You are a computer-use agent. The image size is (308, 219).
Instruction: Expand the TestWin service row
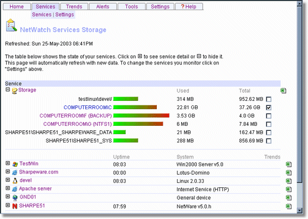click(x=8, y=163)
